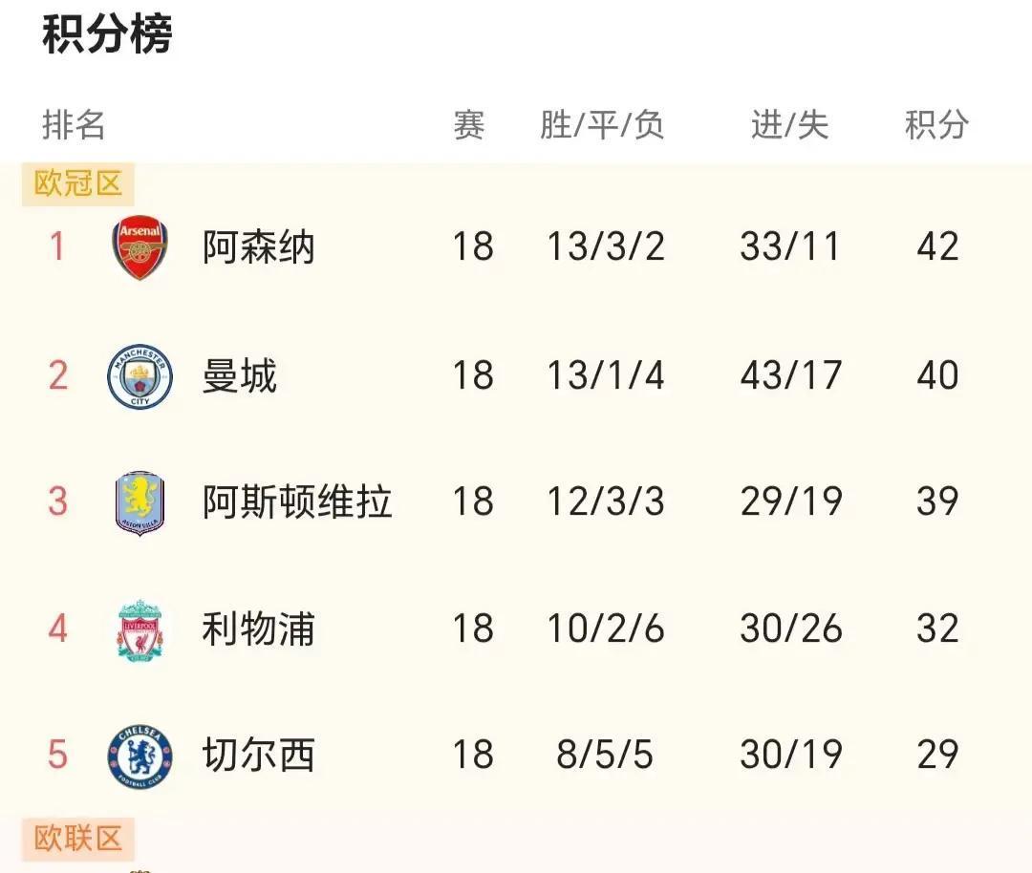Click the Chelsea club badge
The image size is (1032, 873).
140,754
